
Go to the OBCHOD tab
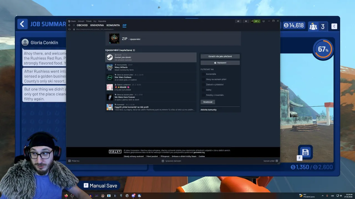tap(82, 25)
